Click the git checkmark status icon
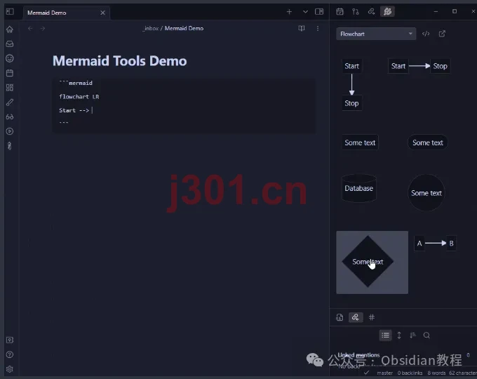 pyautogui.click(x=367, y=373)
